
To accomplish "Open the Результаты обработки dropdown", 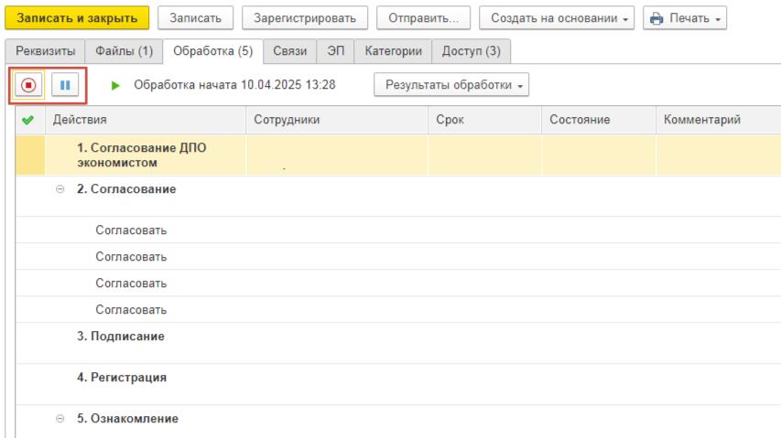I will pos(451,85).
